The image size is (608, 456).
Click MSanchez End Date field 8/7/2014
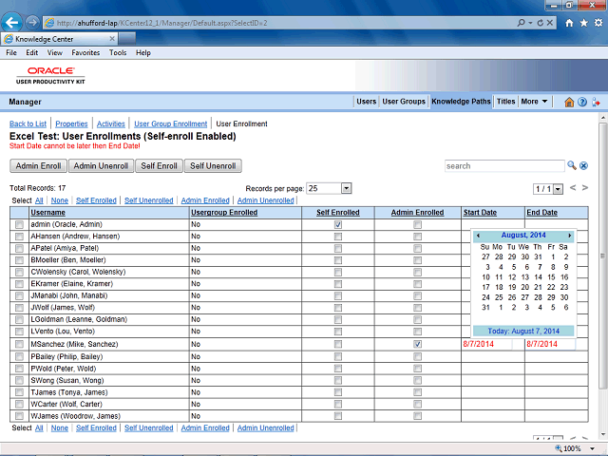coord(550,344)
